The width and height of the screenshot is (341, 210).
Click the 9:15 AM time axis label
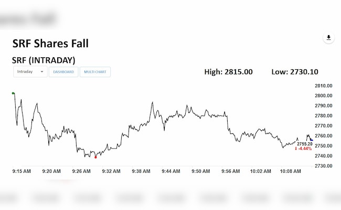[x=23, y=171]
